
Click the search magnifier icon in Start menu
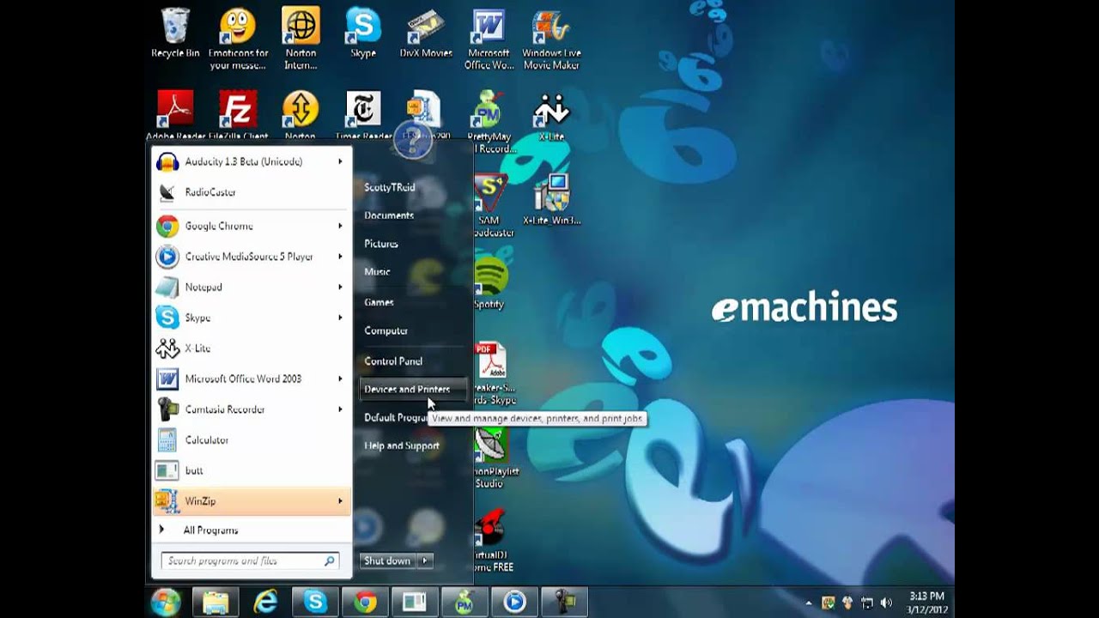pos(329,561)
